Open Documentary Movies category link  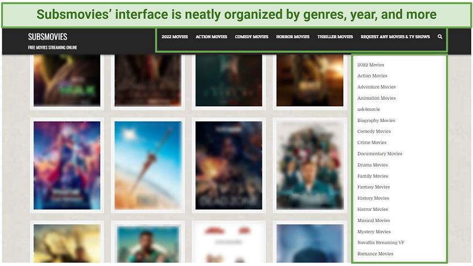[380, 154]
